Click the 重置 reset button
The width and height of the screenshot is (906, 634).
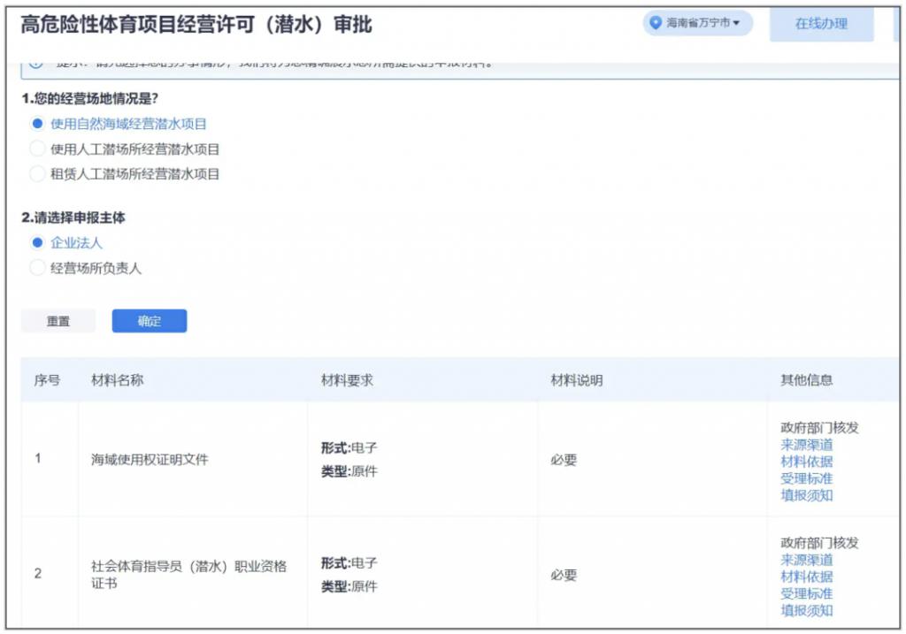(58, 321)
